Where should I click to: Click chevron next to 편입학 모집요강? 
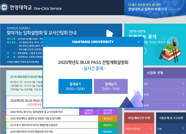[x=151, y=128]
